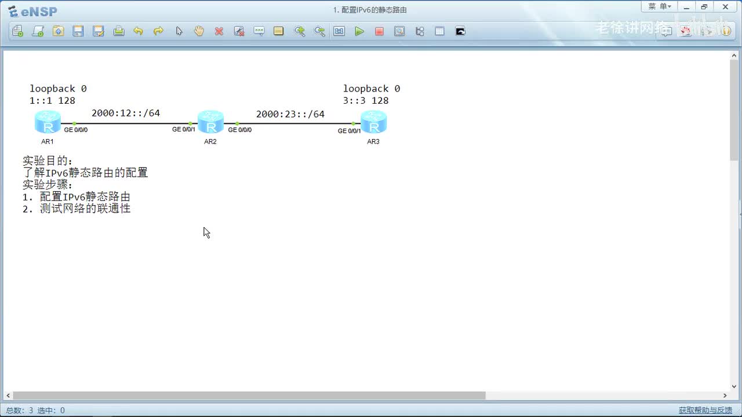This screenshot has height=417, width=742.
Task: Zoom out of the topology canvas
Action: pos(319,31)
